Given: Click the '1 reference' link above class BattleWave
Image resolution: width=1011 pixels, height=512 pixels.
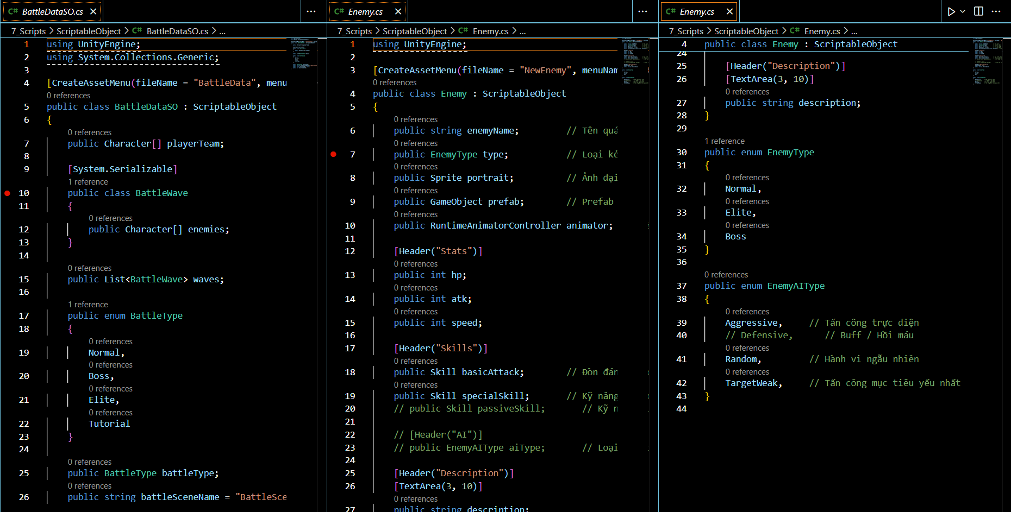Looking at the screenshot, I should pyautogui.click(x=88, y=182).
